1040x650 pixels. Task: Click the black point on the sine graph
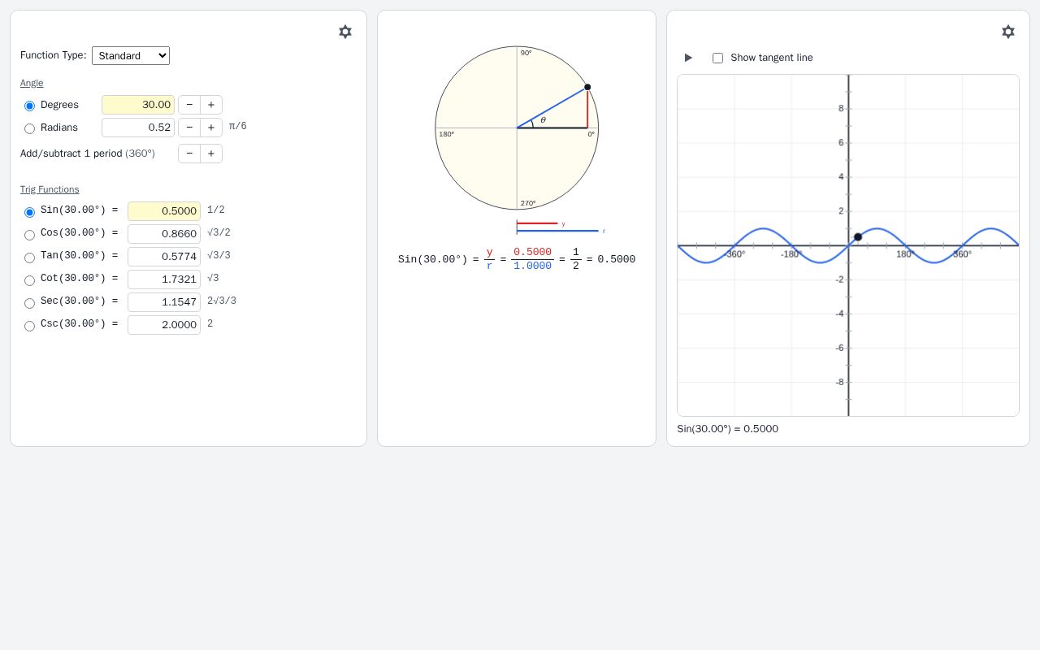[x=858, y=237]
